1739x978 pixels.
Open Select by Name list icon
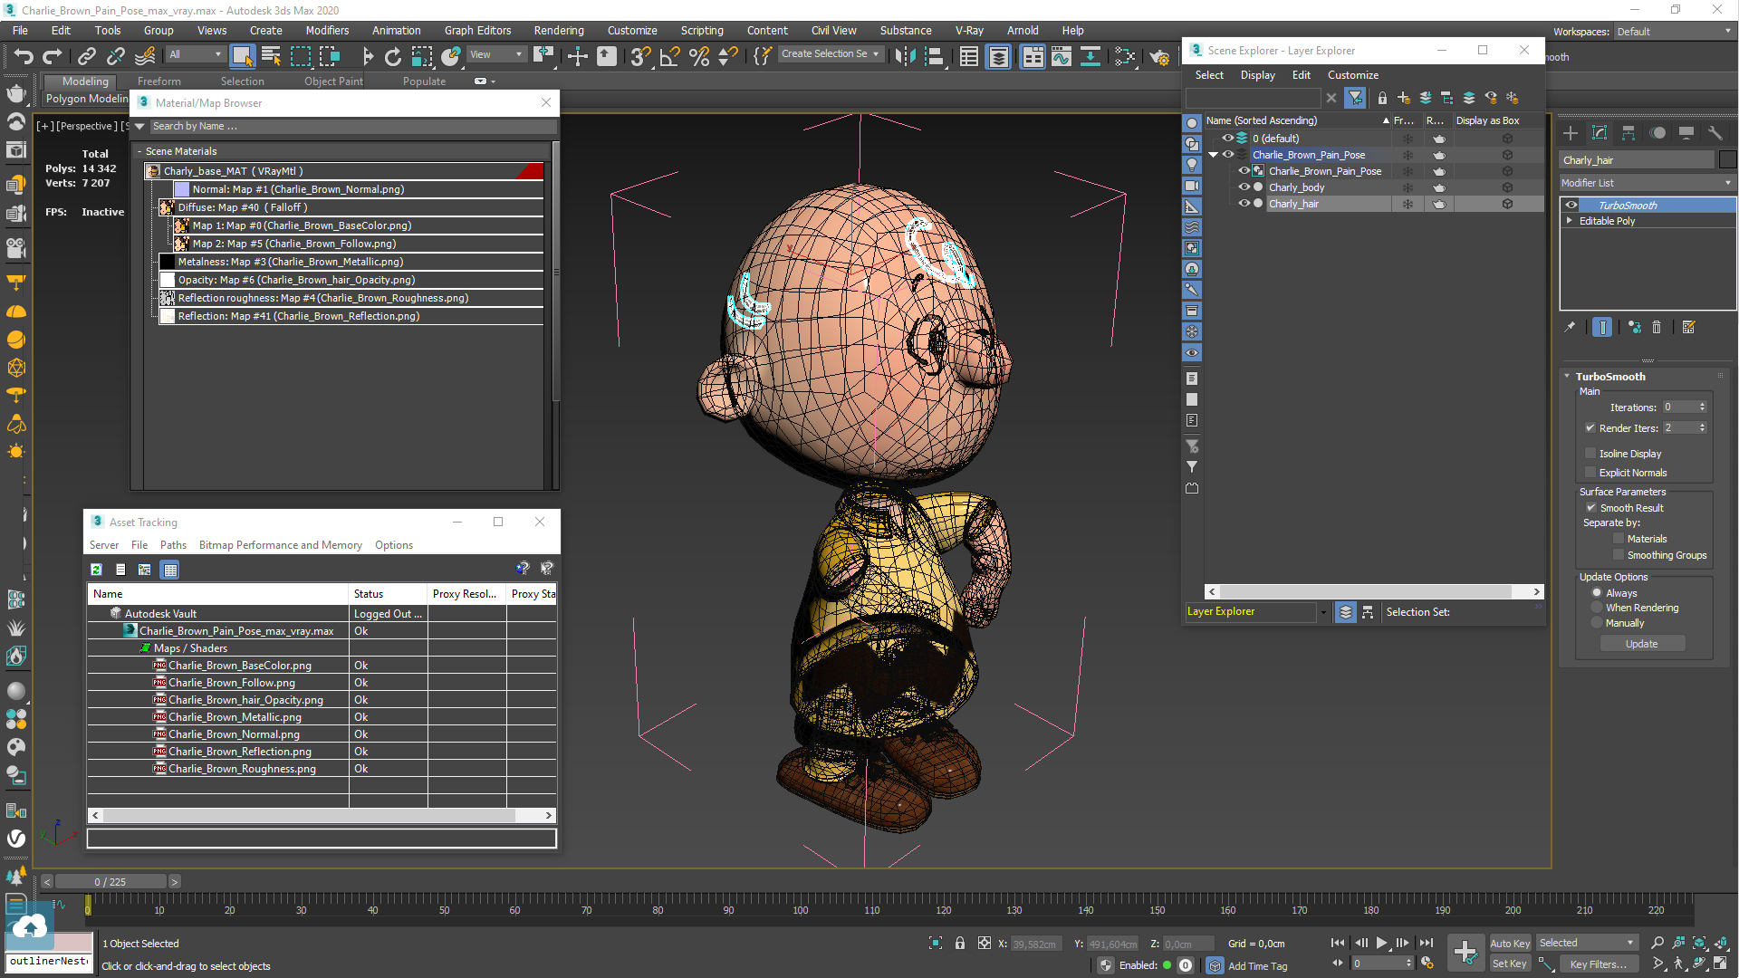pos(271,56)
